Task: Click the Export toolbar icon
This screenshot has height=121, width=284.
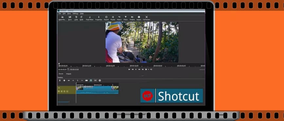Action: click(x=139, y=18)
